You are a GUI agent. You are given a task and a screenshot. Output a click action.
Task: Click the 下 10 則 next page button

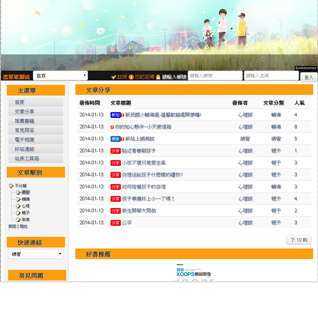point(299,240)
